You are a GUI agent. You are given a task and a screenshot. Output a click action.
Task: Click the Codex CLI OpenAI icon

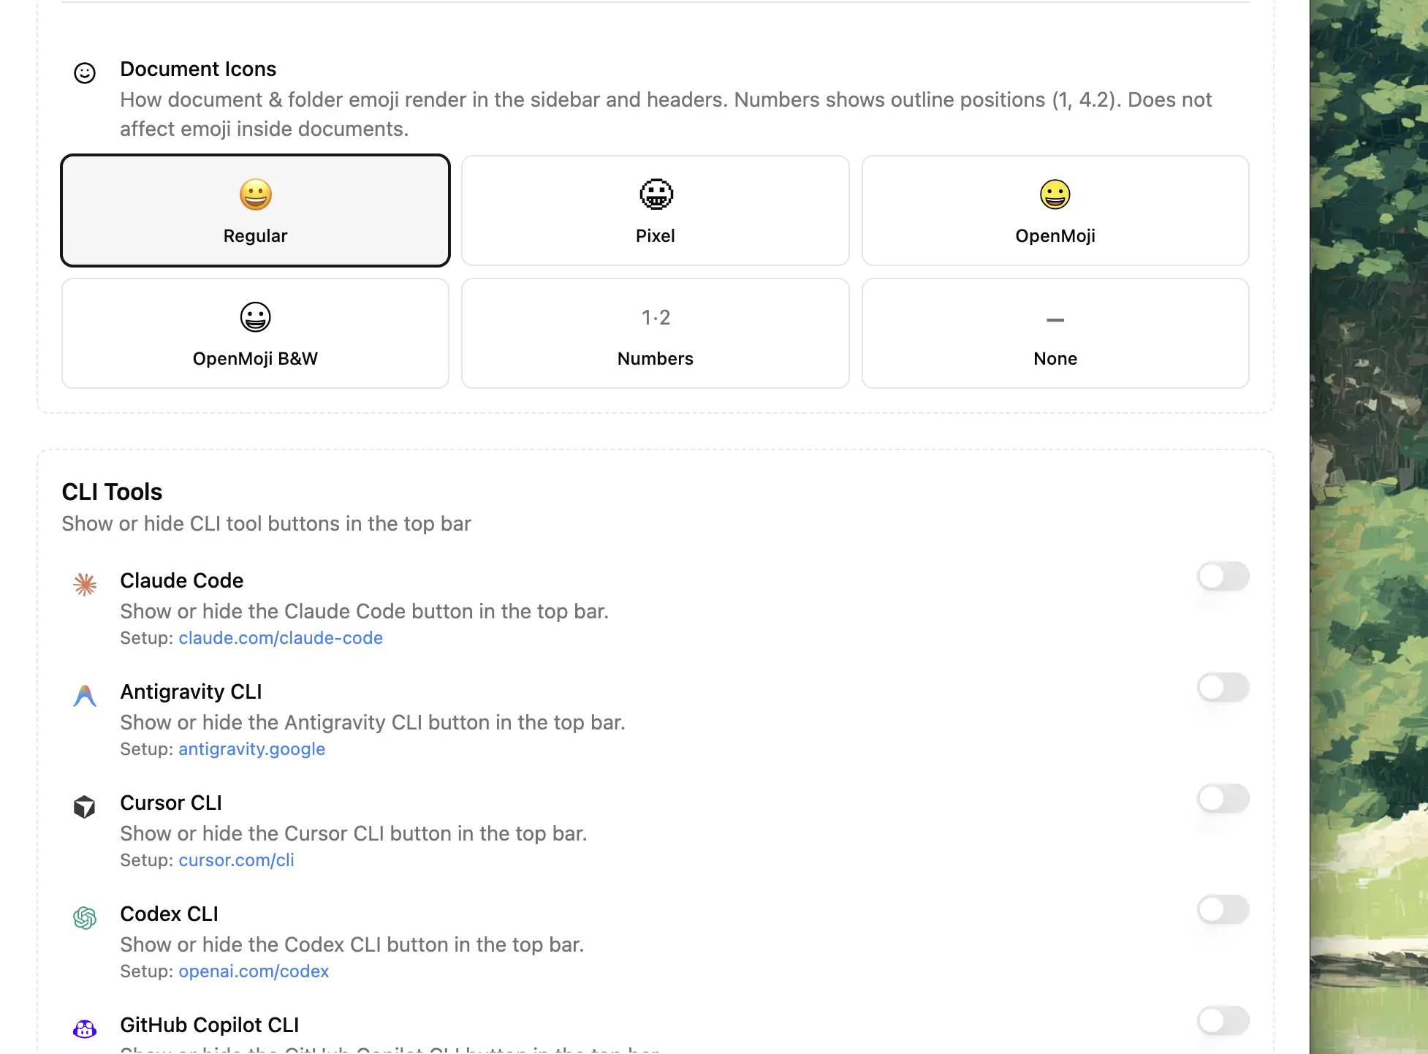[x=85, y=917]
